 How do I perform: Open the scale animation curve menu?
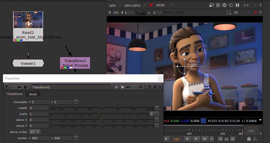(x=157, y=114)
